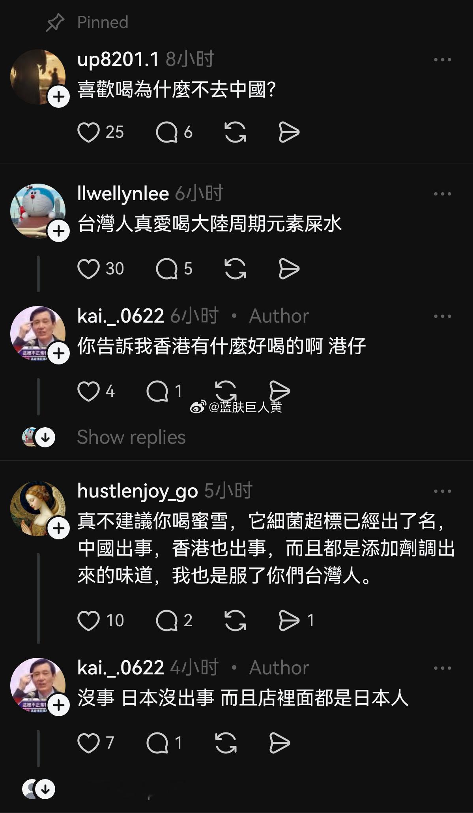473x813 pixels.
Task: Follow hustlenjoy_go via avatar plus badge
Action: 59,528
